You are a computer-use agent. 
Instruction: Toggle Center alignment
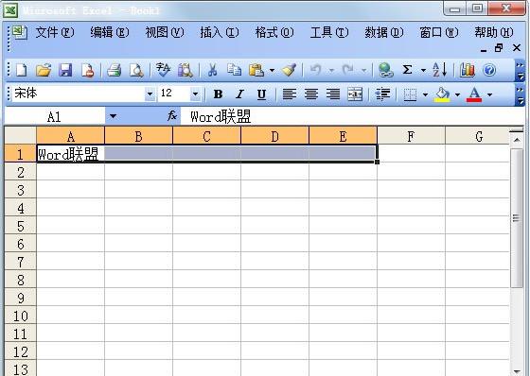coord(311,94)
